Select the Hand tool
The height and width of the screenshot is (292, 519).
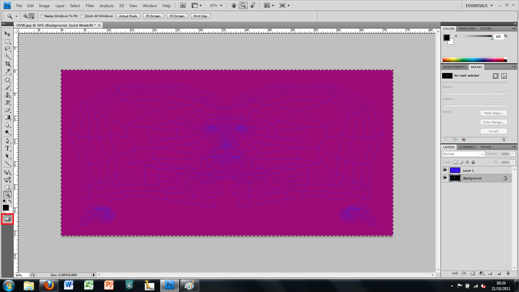[7, 187]
